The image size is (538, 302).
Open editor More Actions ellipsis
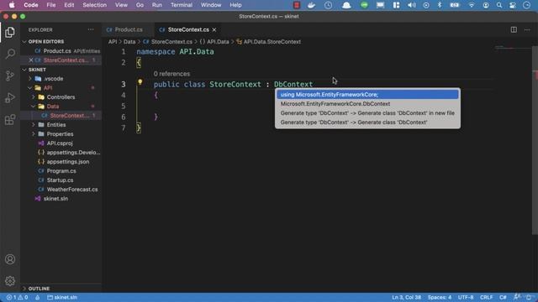click(527, 30)
